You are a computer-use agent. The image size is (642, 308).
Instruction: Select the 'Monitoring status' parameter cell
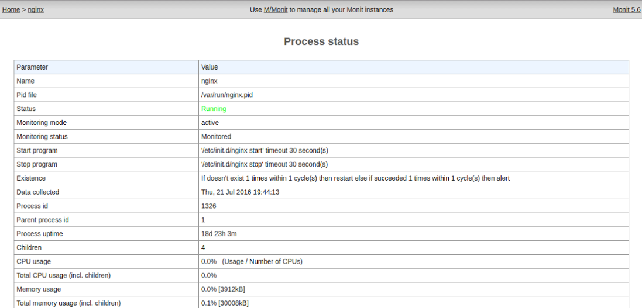[107, 137]
